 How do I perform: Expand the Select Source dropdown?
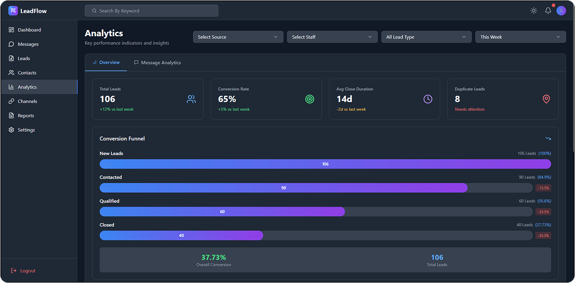coord(238,37)
